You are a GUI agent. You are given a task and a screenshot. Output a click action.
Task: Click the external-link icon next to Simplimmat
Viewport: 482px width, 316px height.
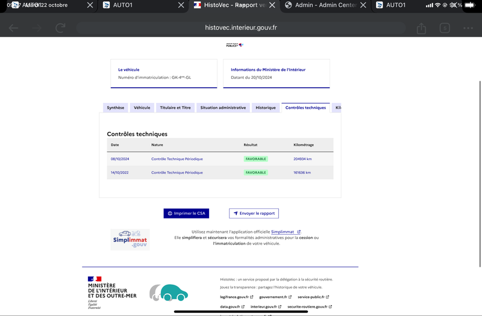point(298,232)
